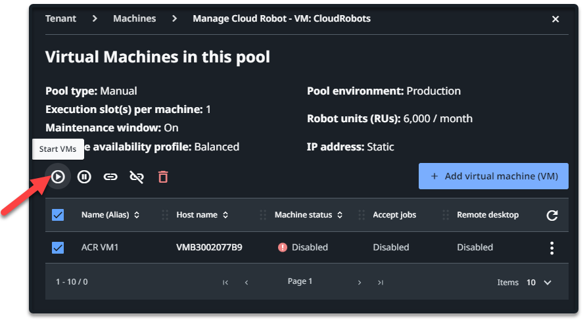Click Pool environment: Production text
Viewport: 587px width, 322px height.
tap(384, 91)
